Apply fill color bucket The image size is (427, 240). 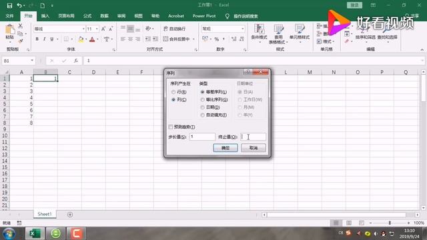[81, 39]
